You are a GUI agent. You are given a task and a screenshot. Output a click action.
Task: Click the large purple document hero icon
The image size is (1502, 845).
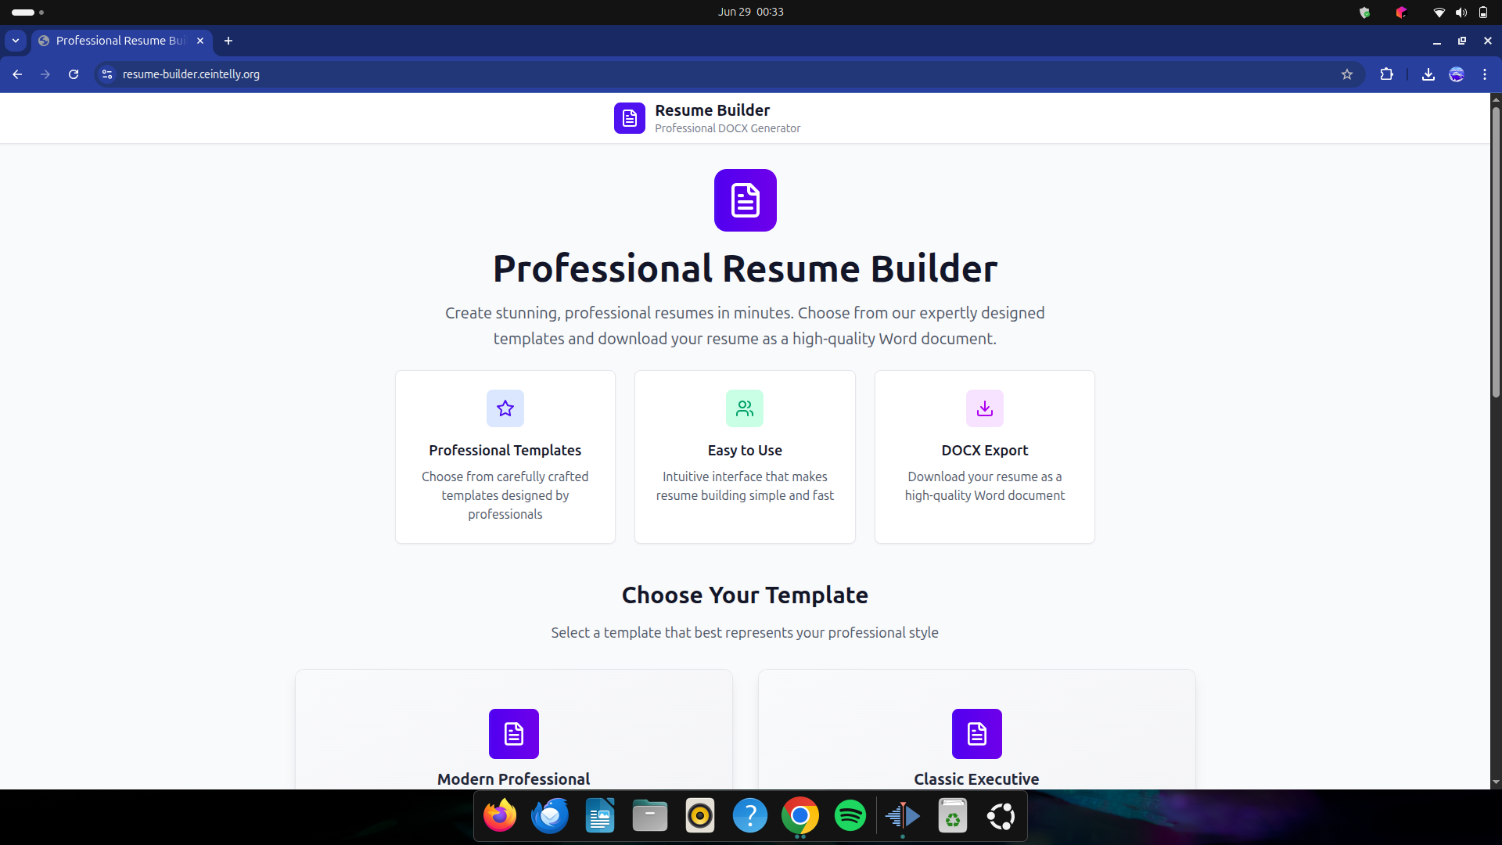[x=745, y=200]
